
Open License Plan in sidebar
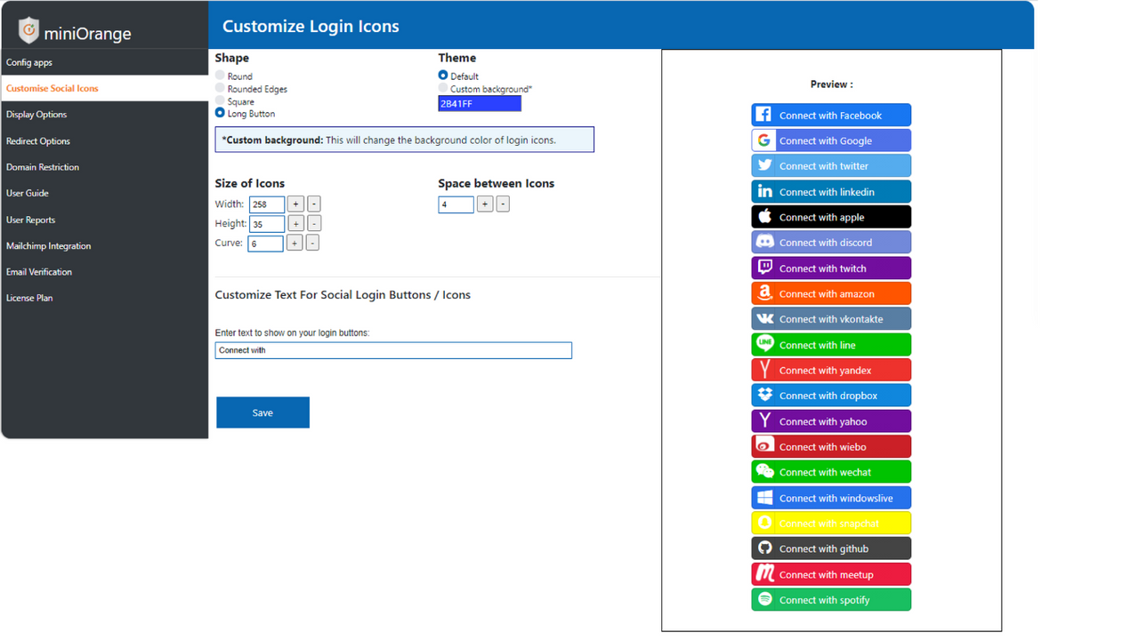tap(104, 298)
